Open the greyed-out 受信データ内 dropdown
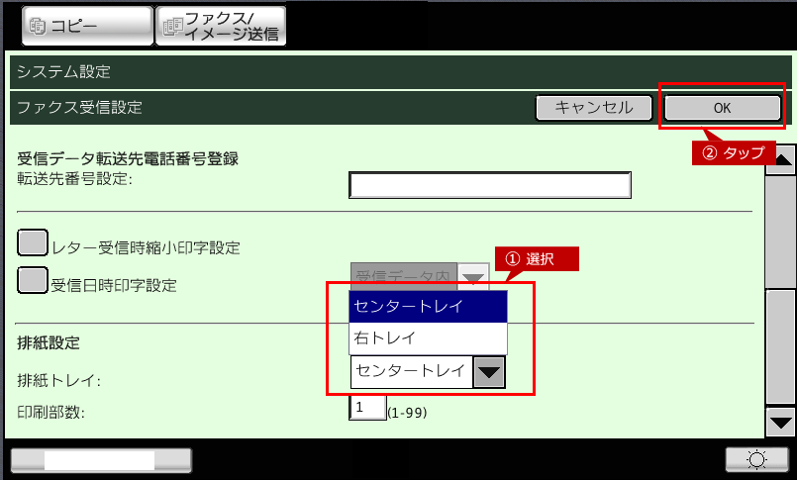The height and width of the screenshot is (480, 797). [420, 276]
